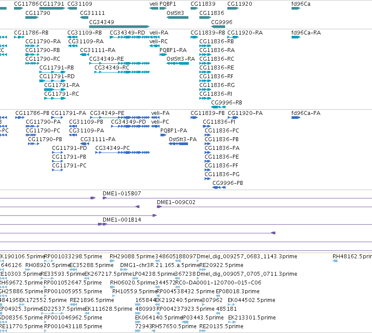This screenshot has height=333, width=372.
Task: Select transcript CG34349-RC
Action: (112, 68)
